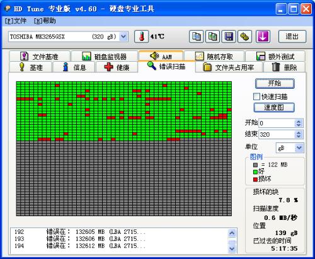Select the AAM speaker tab
Screen dimensions: 315x259
[161, 56]
